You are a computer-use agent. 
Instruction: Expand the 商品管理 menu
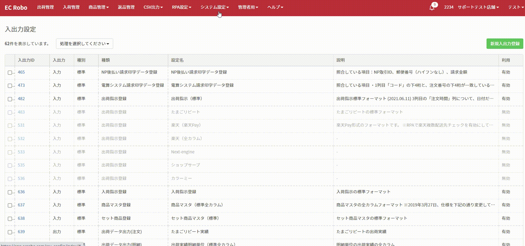(99, 7)
